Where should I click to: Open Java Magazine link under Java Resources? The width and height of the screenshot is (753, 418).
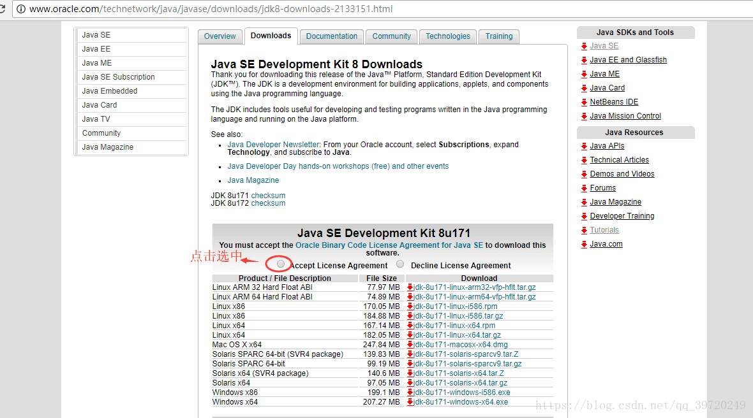coord(616,202)
